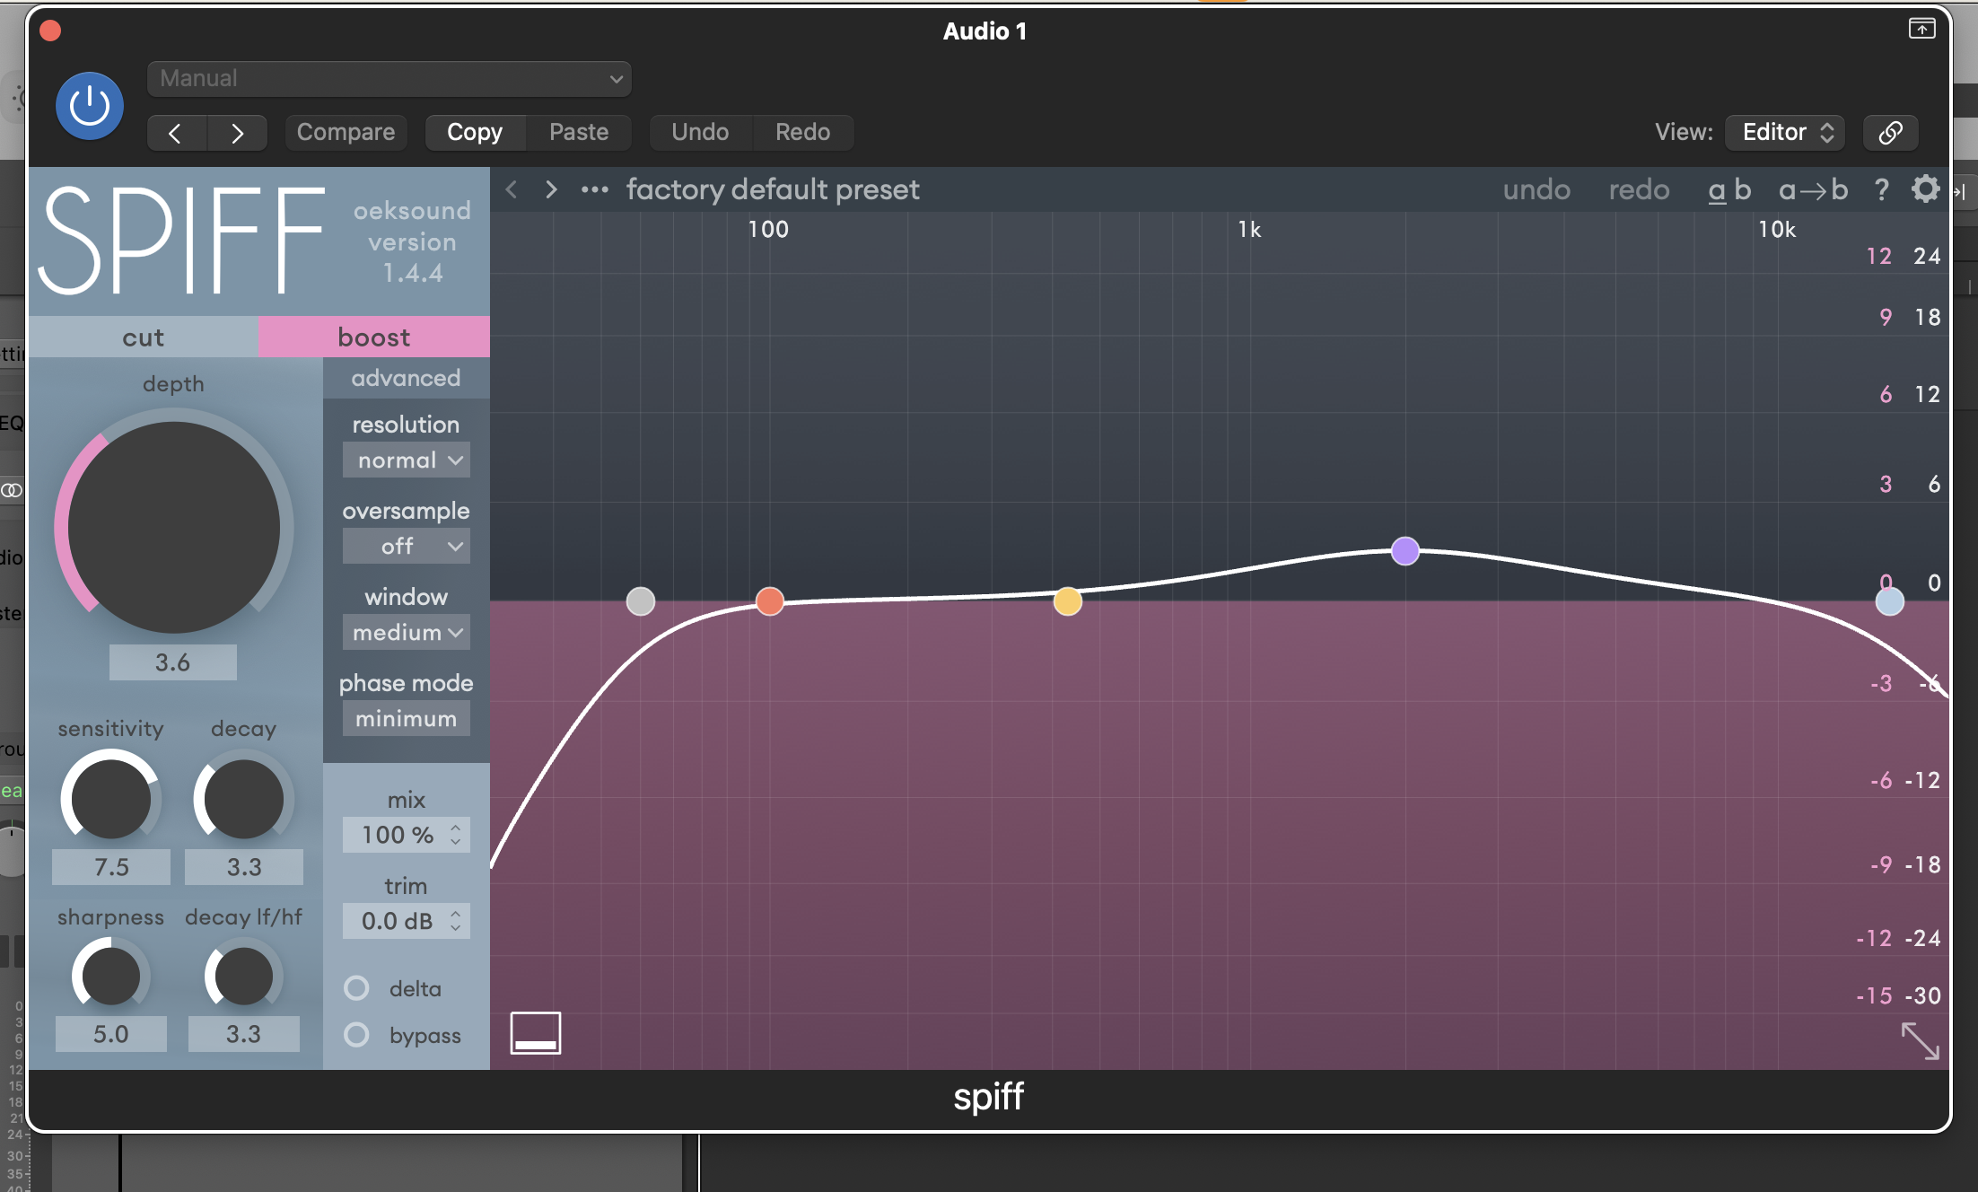Image resolution: width=1978 pixels, height=1192 pixels.
Task: Open the SPIFF settings gear
Action: (x=1925, y=189)
